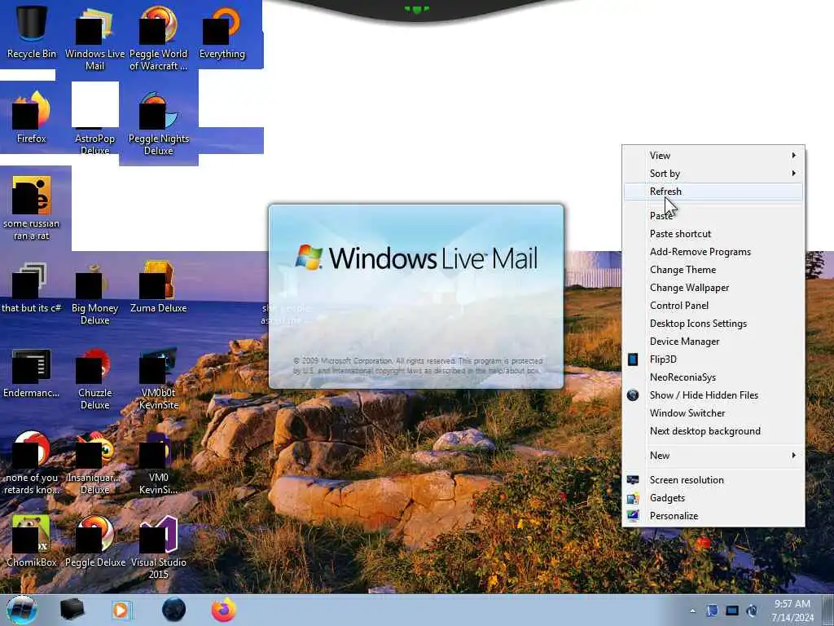Click the tray icon beside the clock
The width and height of the screenshot is (834, 626).
(x=752, y=611)
